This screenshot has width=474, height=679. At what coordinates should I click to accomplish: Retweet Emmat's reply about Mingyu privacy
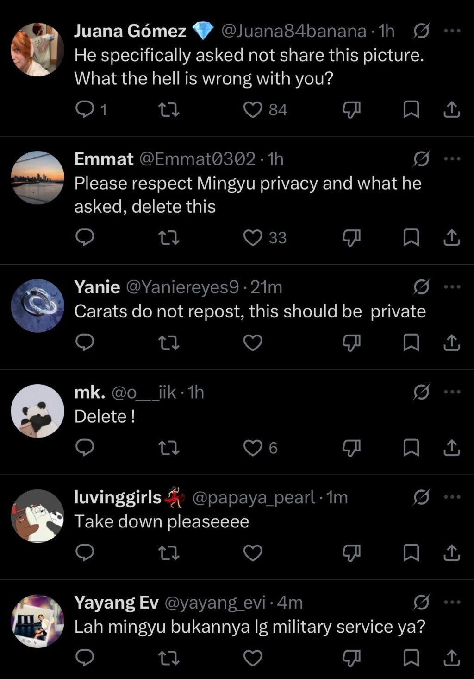coord(169,238)
